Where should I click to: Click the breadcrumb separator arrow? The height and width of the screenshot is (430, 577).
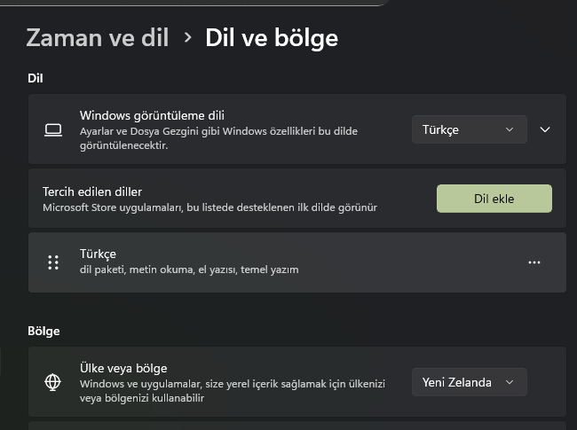[x=187, y=37]
